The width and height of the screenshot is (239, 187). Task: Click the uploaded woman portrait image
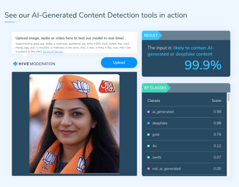pos(74,124)
